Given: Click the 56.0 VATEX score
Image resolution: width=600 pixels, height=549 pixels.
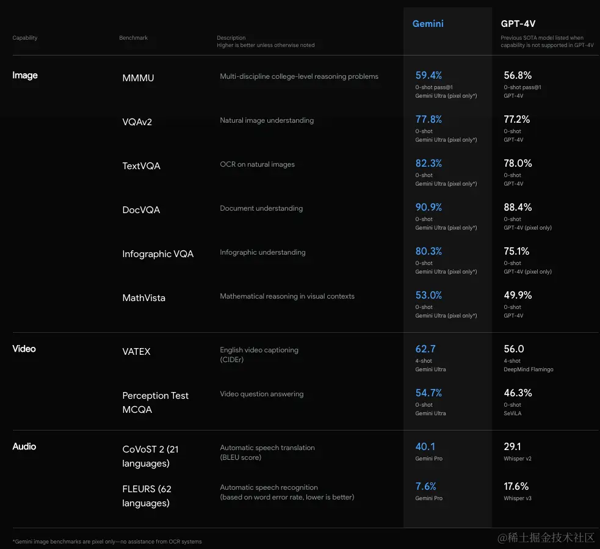Looking at the screenshot, I should [x=514, y=349].
